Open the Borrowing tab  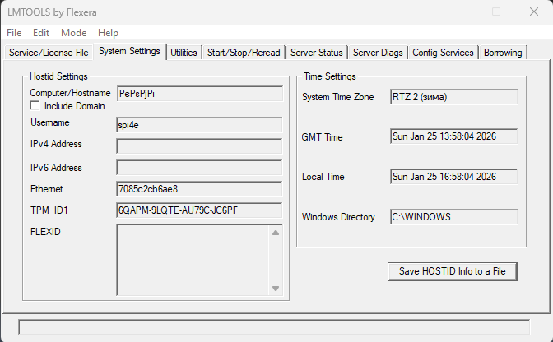pyautogui.click(x=503, y=53)
